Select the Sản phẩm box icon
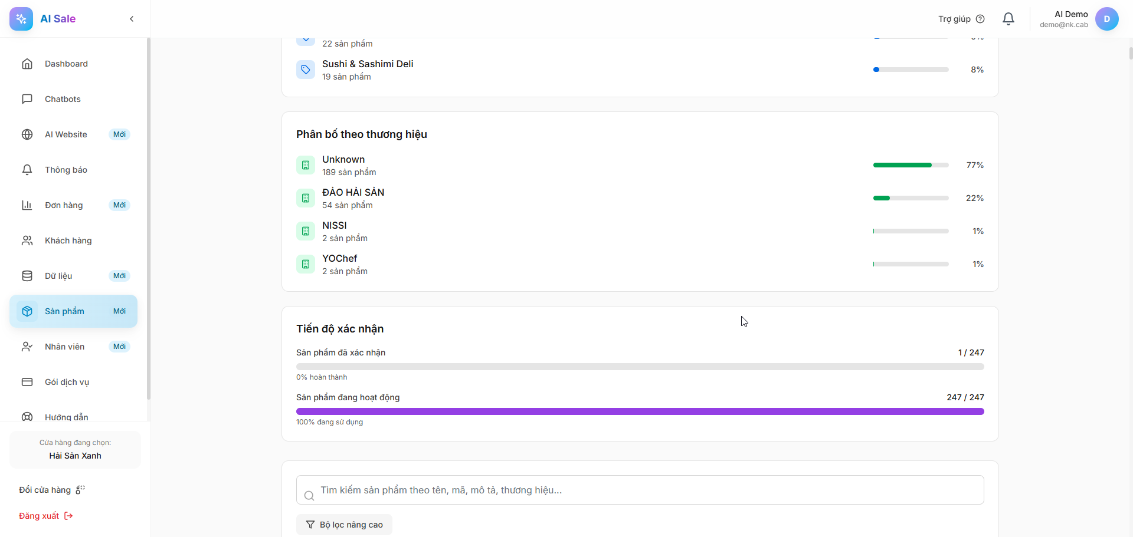Image resolution: width=1133 pixels, height=537 pixels. pyautogui.click(x=27, y=311)
